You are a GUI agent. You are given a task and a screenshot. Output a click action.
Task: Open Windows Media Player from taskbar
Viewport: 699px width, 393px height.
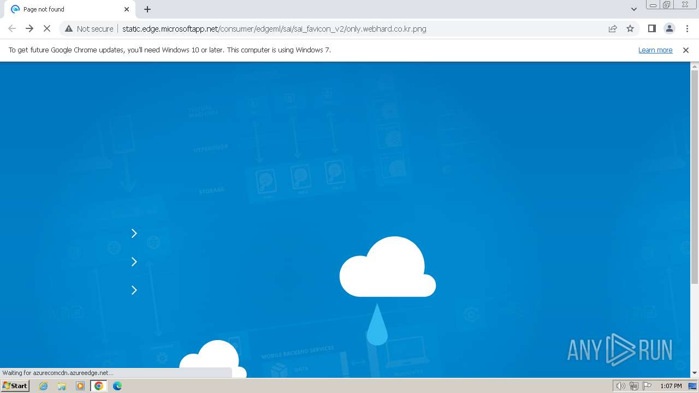[80, 386]
